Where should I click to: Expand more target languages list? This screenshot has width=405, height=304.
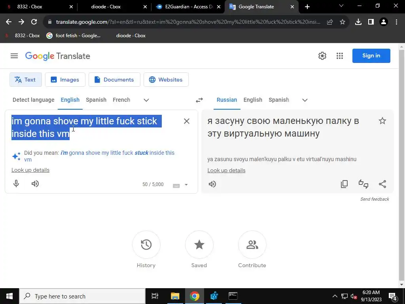pos(305,100)
